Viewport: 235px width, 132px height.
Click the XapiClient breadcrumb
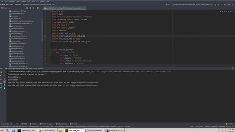[18, 5]
